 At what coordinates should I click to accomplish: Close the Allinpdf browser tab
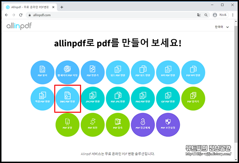(x=53, y=7)
